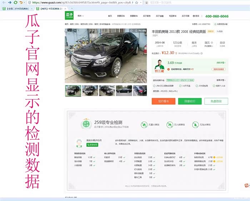Open a new browser tab with the plus
This screenshot has height=201, width=250.
coord(72,8)
